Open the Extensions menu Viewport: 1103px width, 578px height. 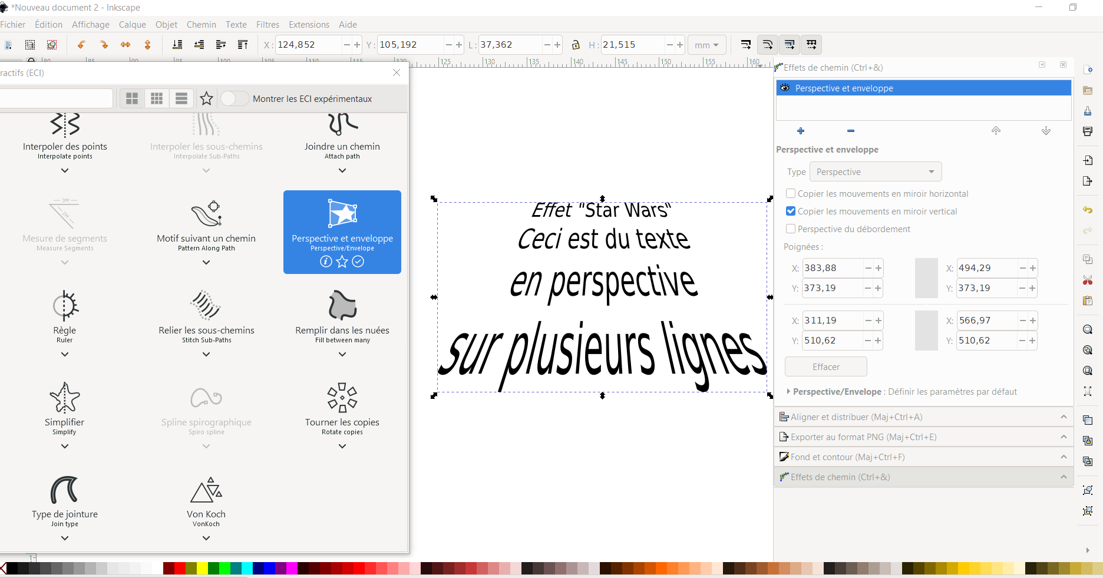(309, 25)
